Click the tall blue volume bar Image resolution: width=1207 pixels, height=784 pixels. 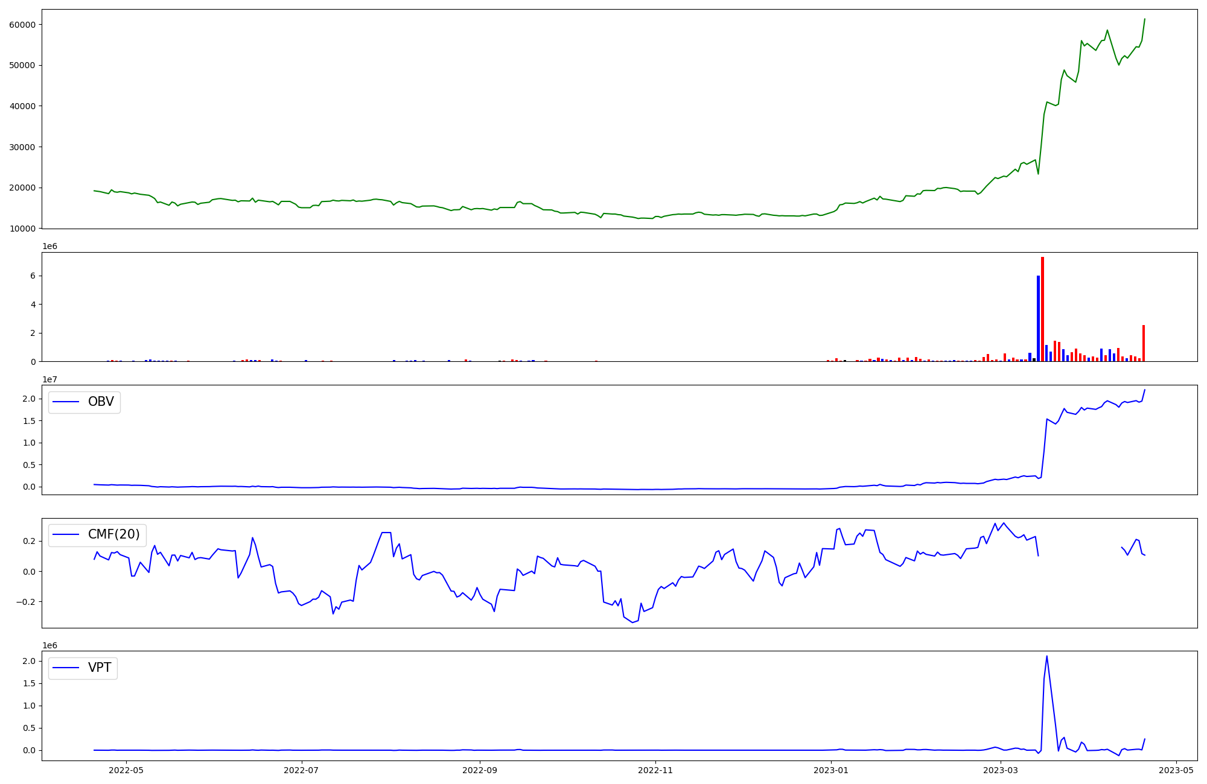pyautogui.click(x=1038, y=318)
